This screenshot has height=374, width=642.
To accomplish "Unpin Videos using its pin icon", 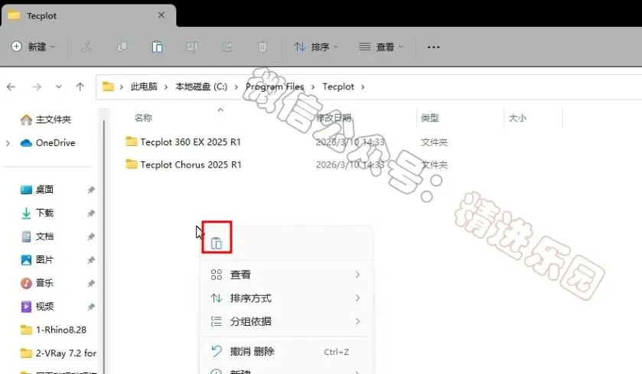I will click(x=91, y=306).
